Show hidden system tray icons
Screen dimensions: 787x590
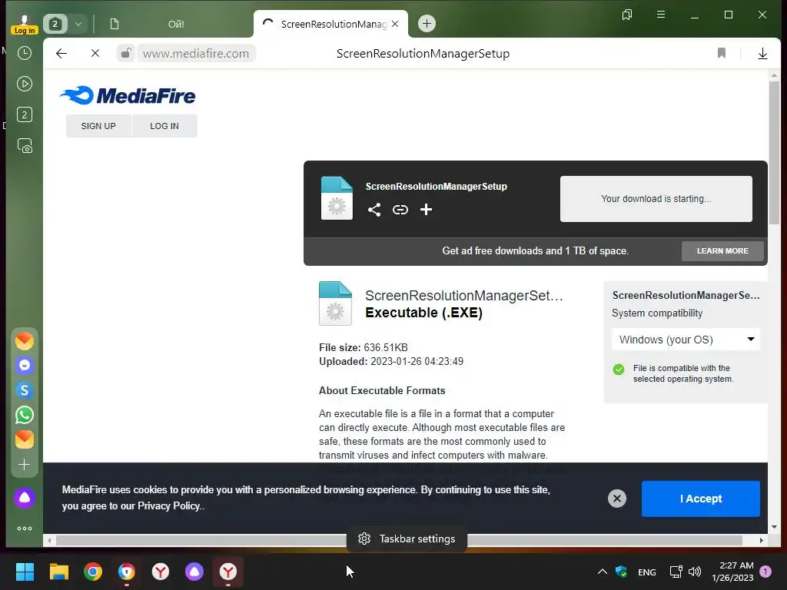pyautogui.click(x=603, y=572)
